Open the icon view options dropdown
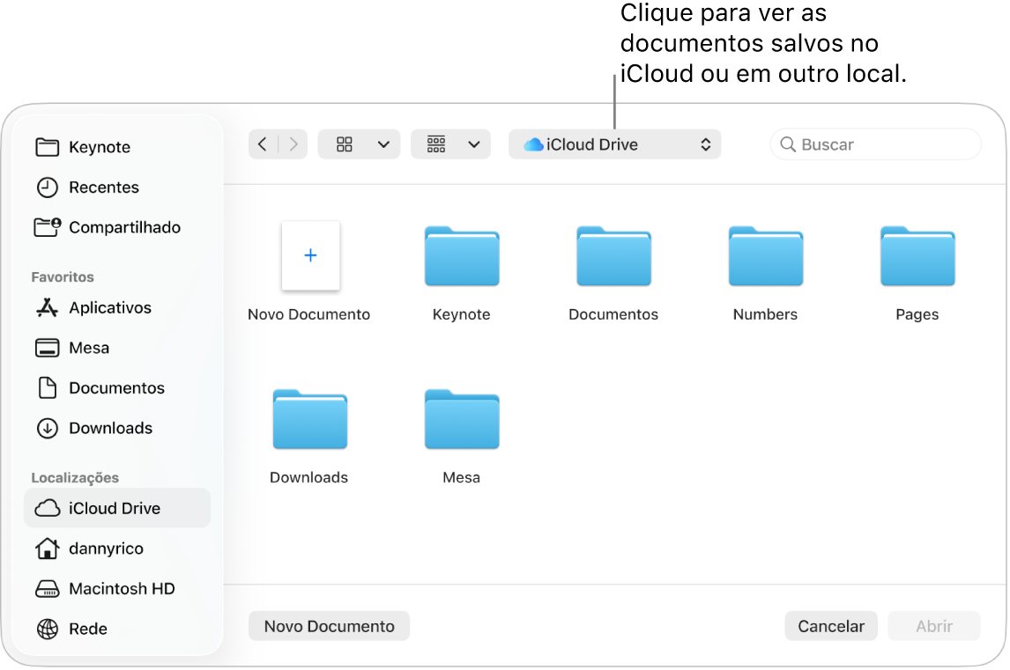This screenshot has width=1010, height=670. pyautogui.click(x=359, y=144)
